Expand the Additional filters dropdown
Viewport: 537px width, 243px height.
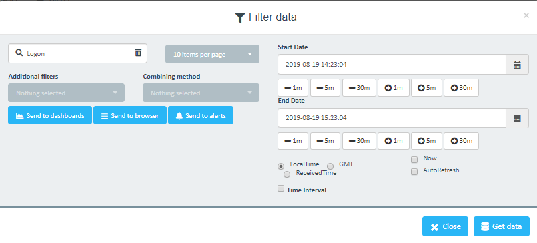[x=67, y=93]
